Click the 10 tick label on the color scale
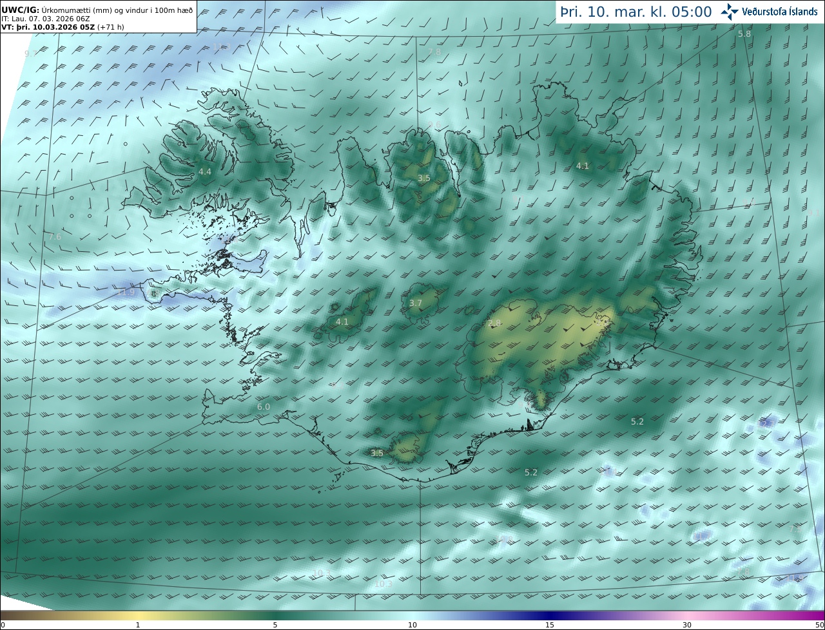 412,625
